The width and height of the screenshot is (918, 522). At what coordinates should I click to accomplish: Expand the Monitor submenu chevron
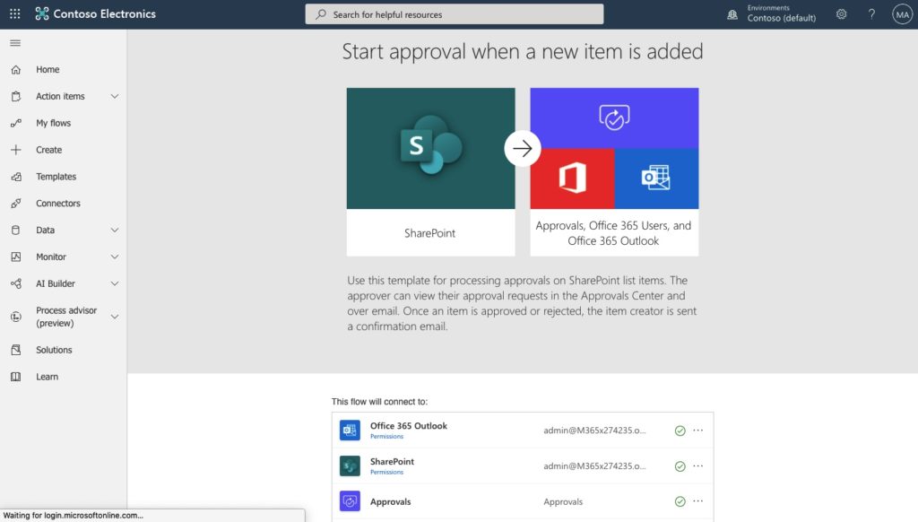tap(115, 257)
